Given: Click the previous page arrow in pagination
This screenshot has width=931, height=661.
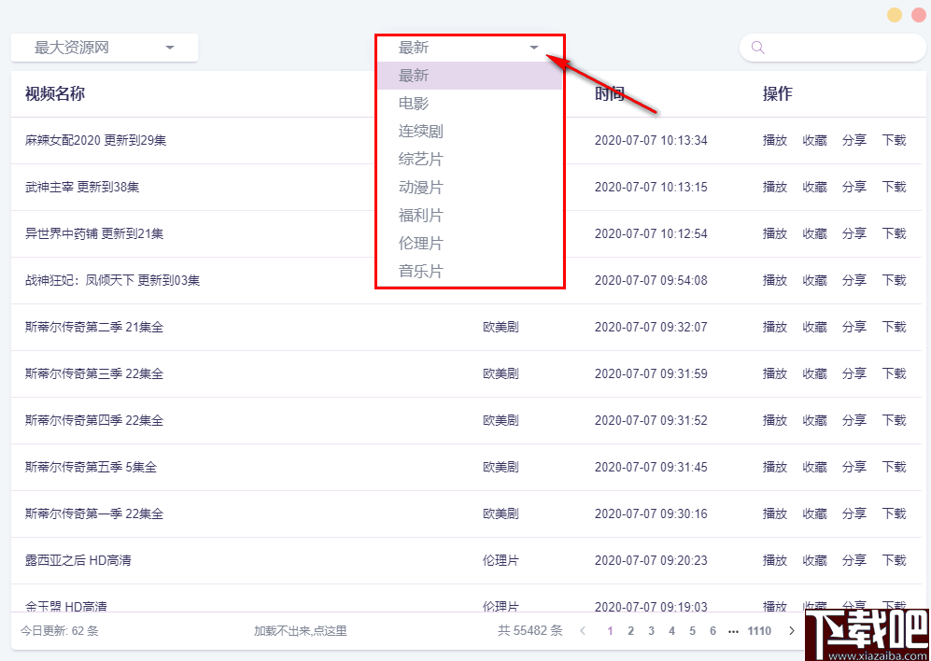Looking at the screenshot, I should point(585,630).
